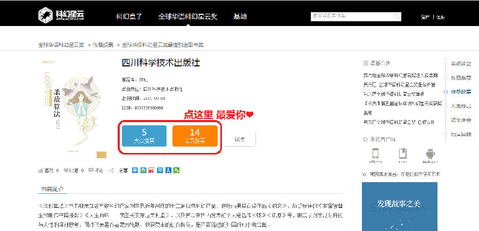479x231 pixels.
Task: Share via the red Sina Weibo icon
Action: pyautogui.click(x=152, y=170)
